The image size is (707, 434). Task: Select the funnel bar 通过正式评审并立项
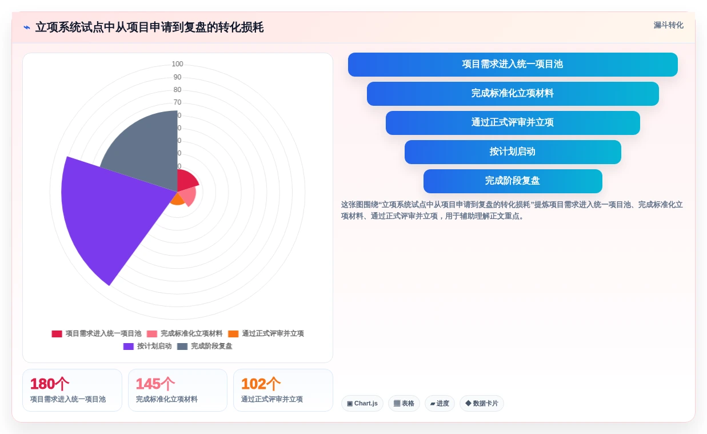(513, 123)
